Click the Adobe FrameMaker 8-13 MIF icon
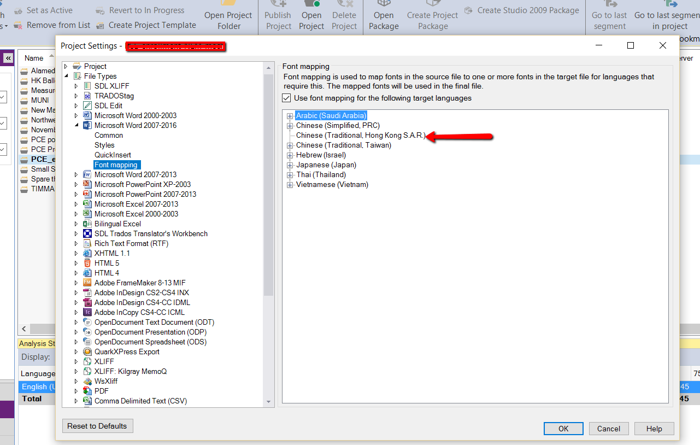This screenshot has height=445, width=700. (x=87, y=283)
